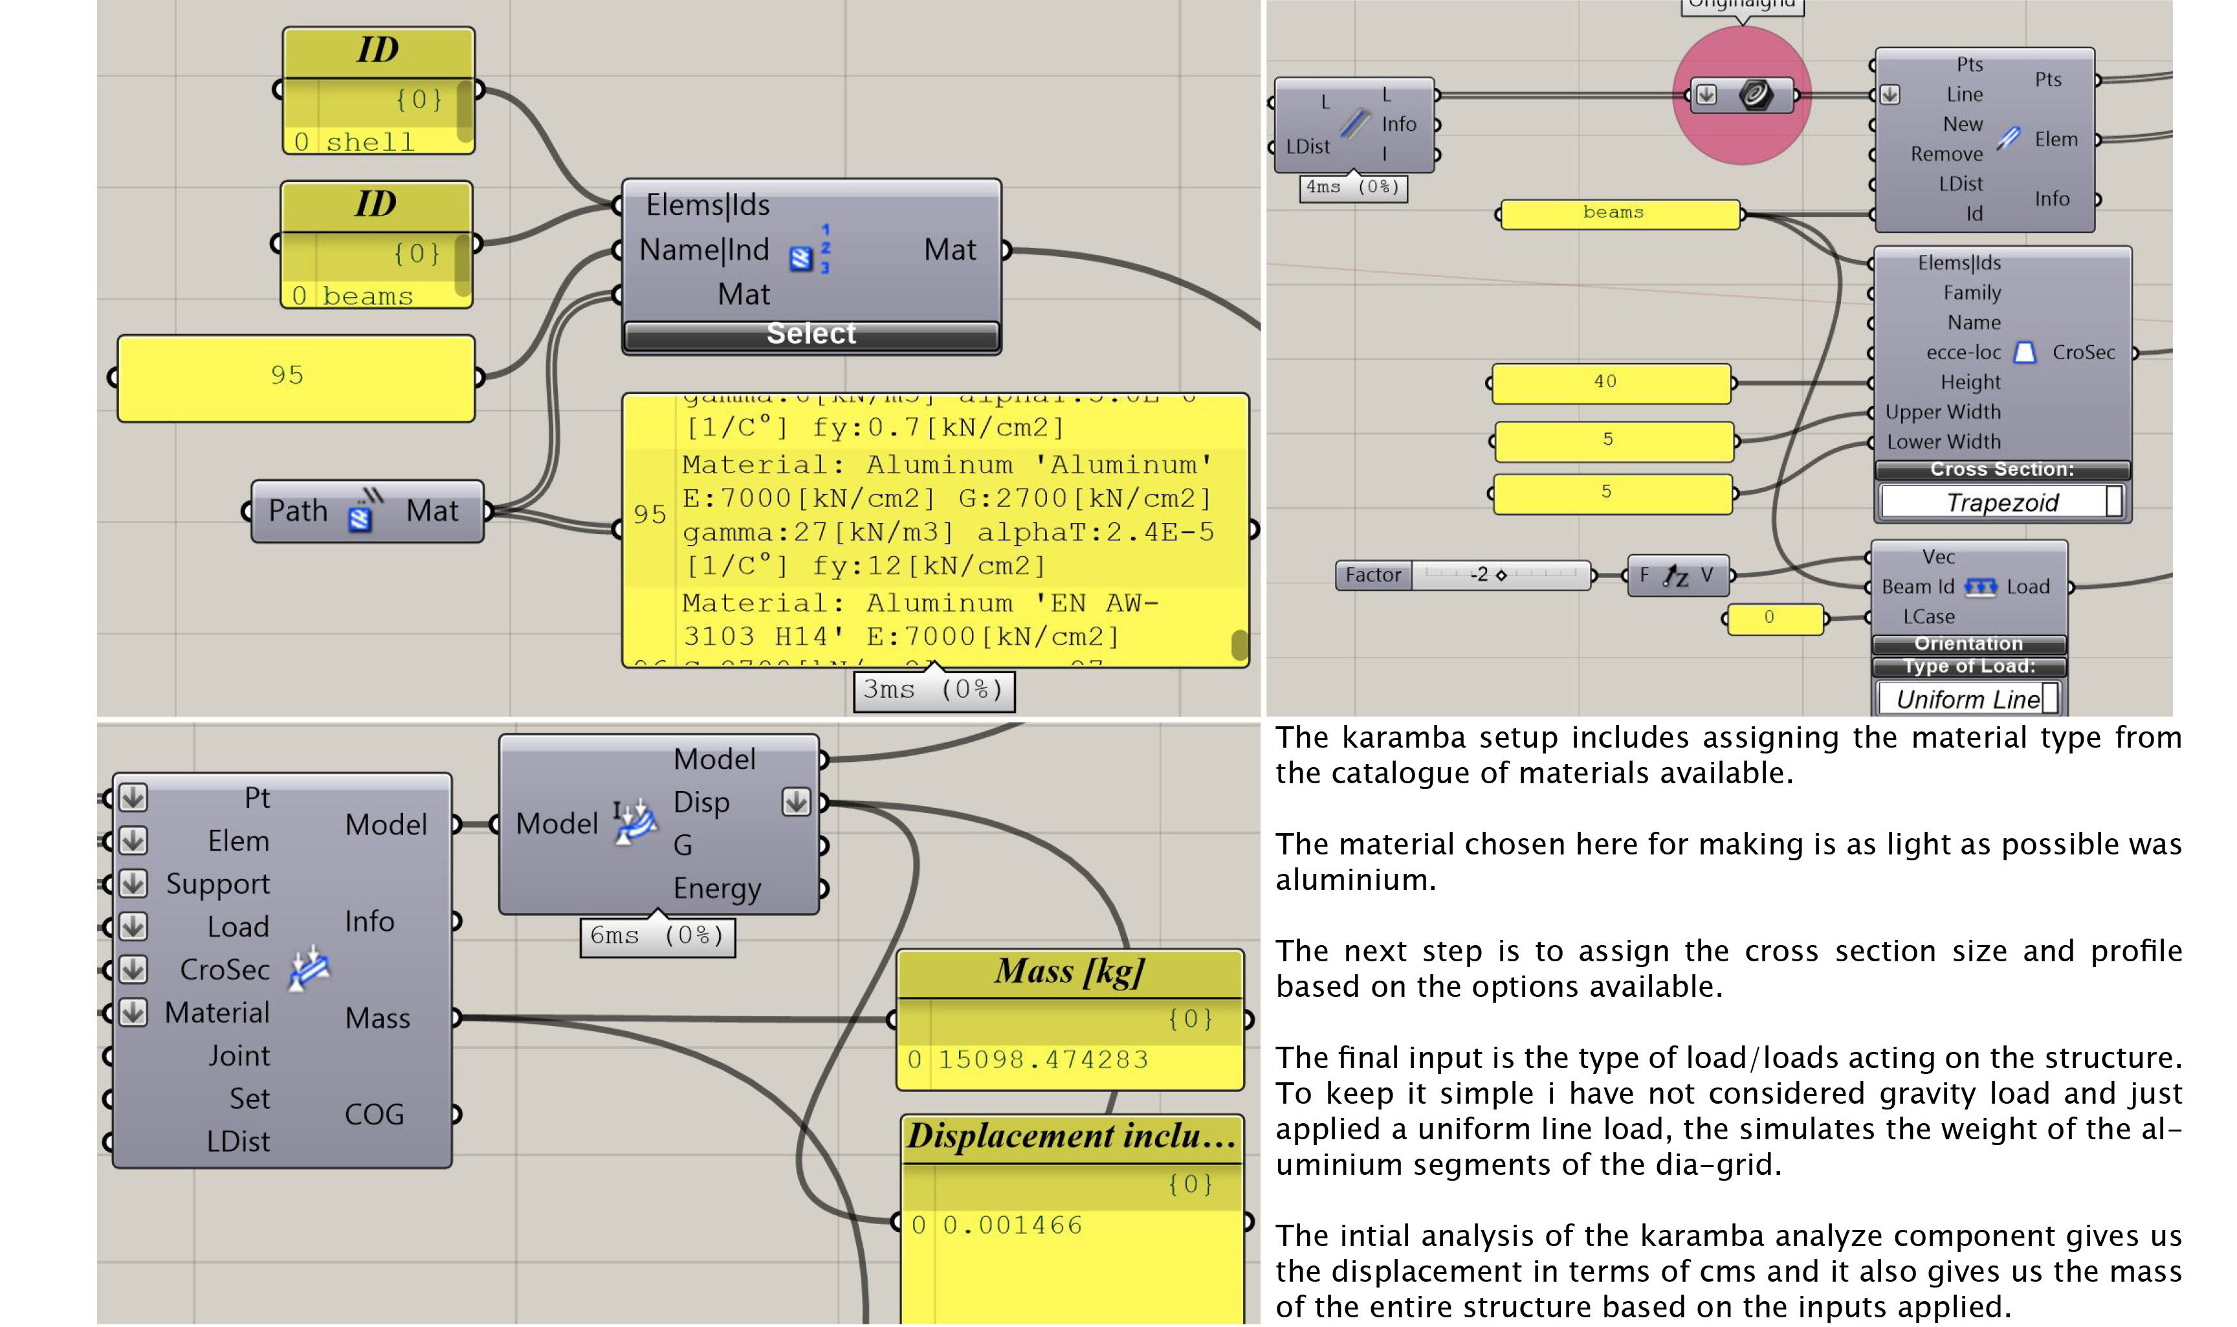Click the Line length component icon
The image size is (2237, 1327).
click(x=1355, y=124)
